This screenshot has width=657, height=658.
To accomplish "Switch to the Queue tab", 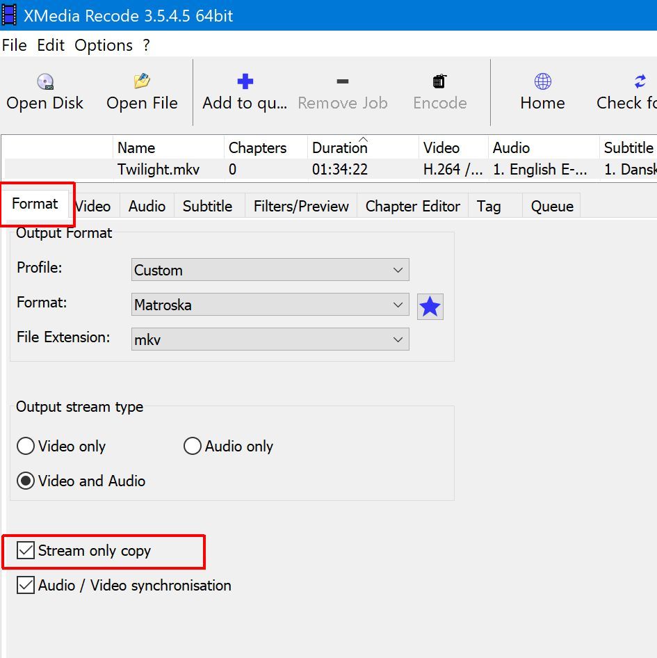I will click(x=552, y=206).
